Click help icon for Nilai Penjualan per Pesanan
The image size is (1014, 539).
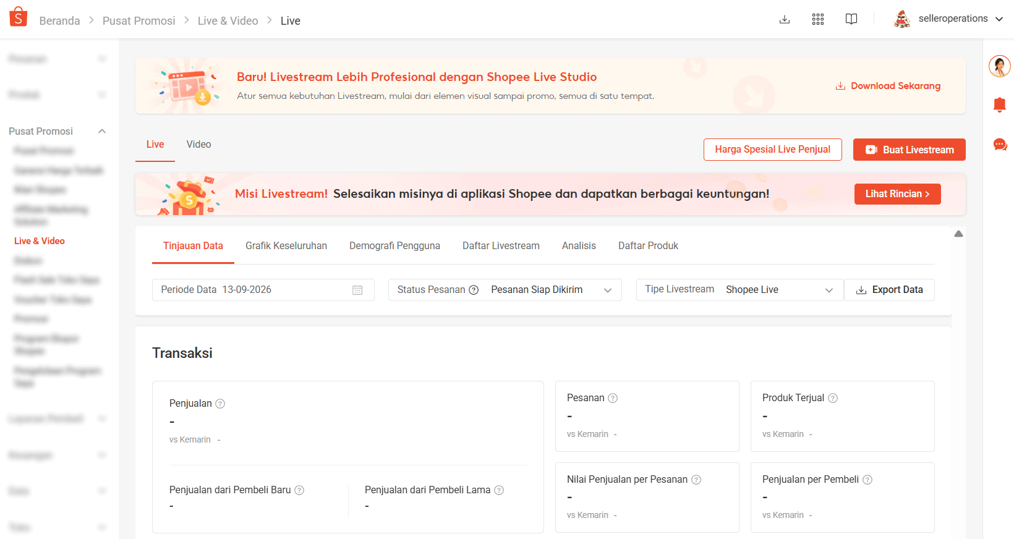point(696,480)
